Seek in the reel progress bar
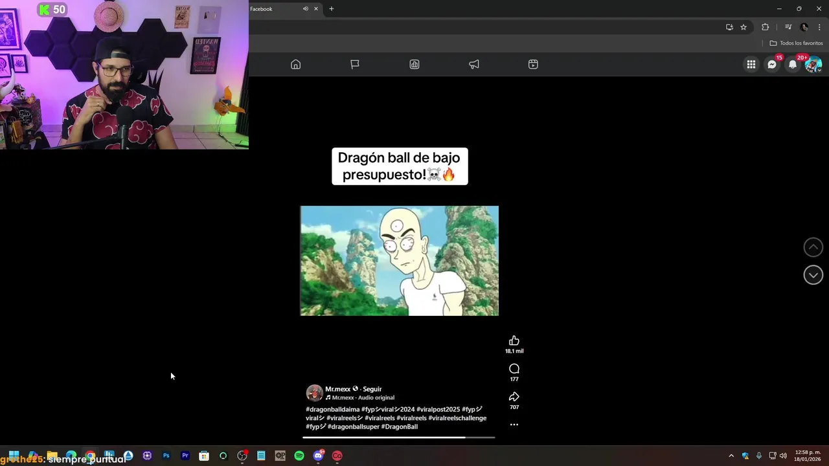Screen dimensions: 829x466 click(399, 438)
